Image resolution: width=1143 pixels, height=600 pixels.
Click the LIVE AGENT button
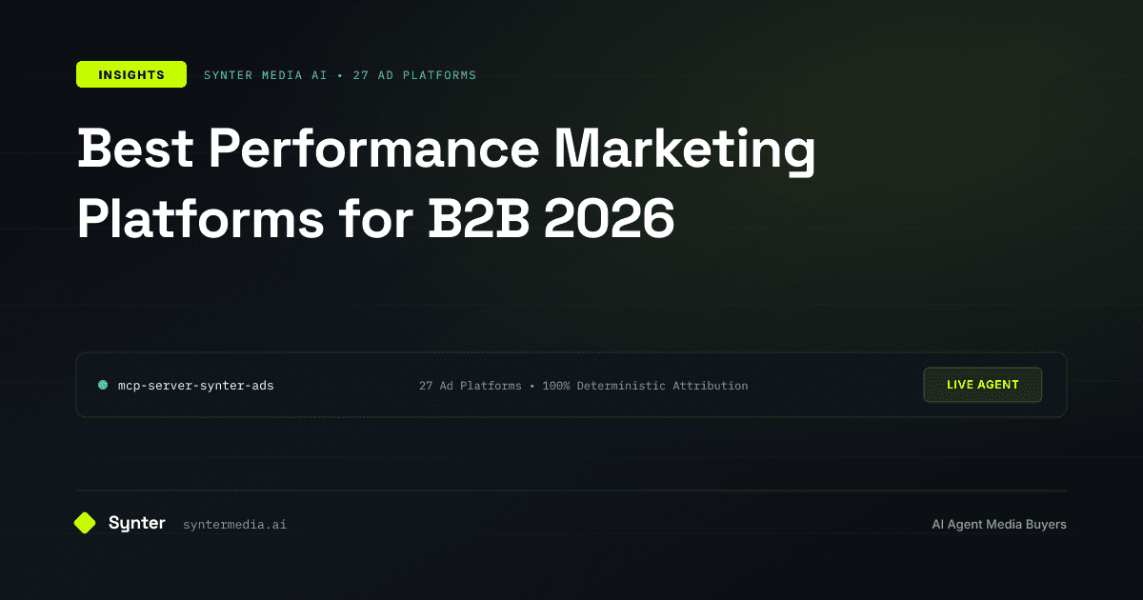pyautogui.click(x=983, y=385)
